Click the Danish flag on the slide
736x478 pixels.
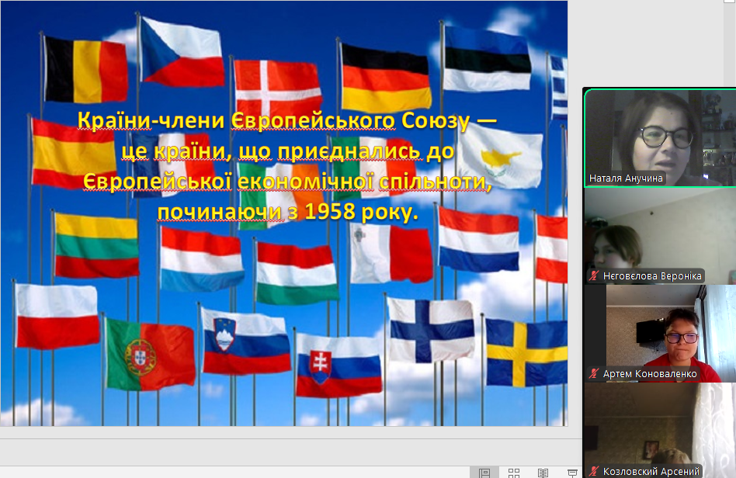click(x=277, y=88)
